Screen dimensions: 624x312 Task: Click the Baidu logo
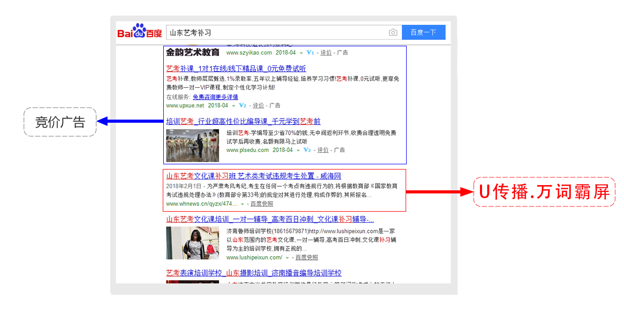(x=139, y=32)
